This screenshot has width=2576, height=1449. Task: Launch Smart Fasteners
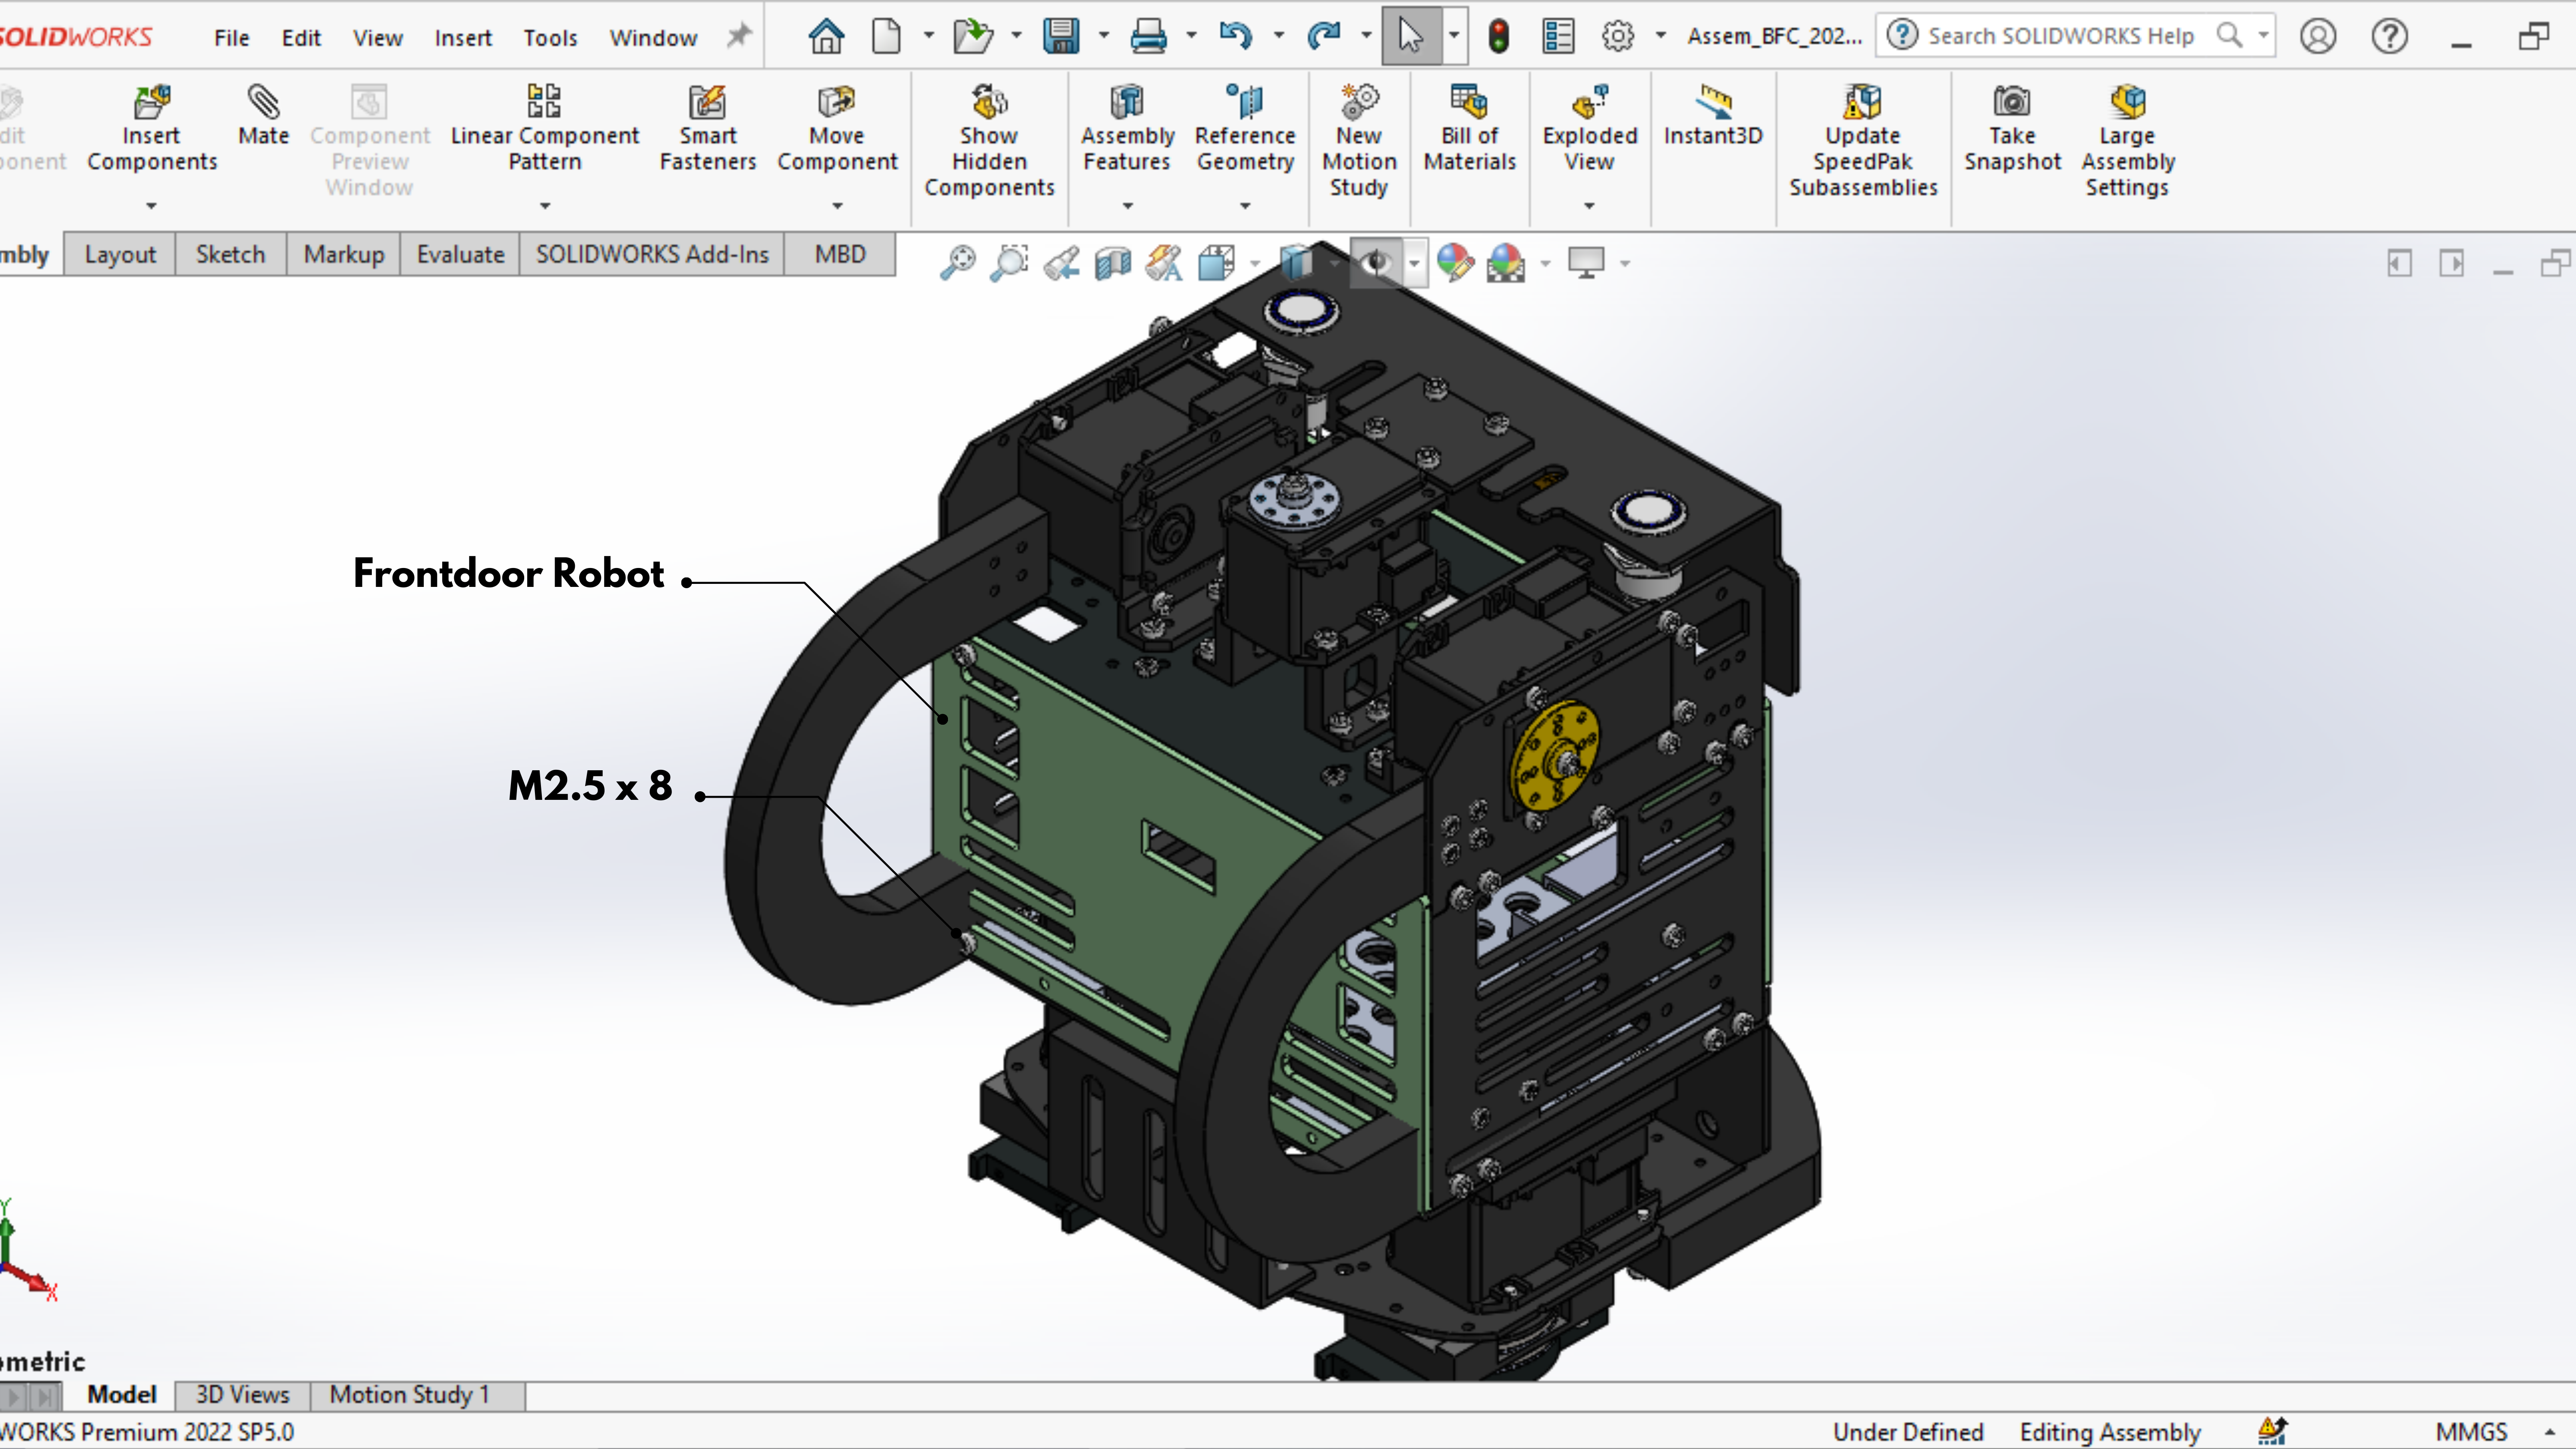click(708, 130)
